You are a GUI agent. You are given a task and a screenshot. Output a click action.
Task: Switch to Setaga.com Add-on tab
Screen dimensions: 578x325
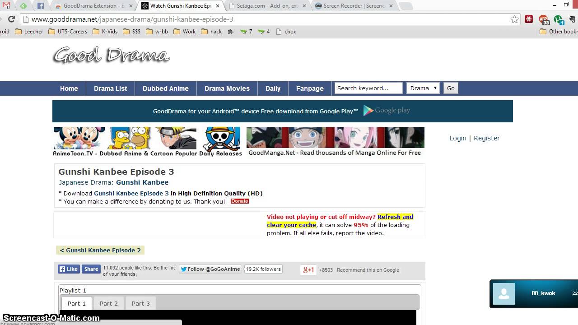pyautogui.click(x=266, y=6)
